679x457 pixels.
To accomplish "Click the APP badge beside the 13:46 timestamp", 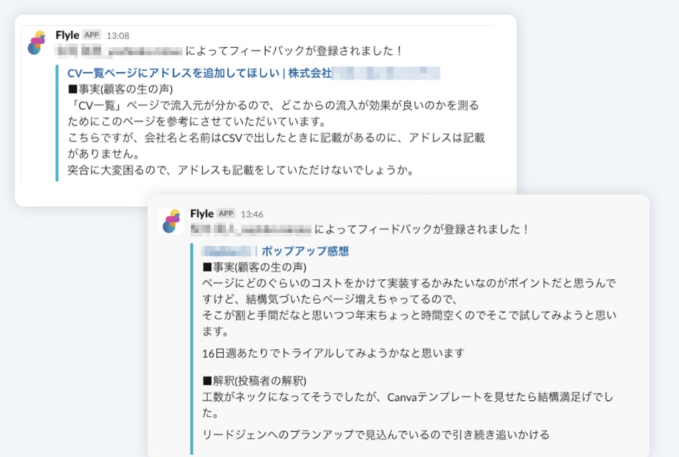I will tap(226, 213).
